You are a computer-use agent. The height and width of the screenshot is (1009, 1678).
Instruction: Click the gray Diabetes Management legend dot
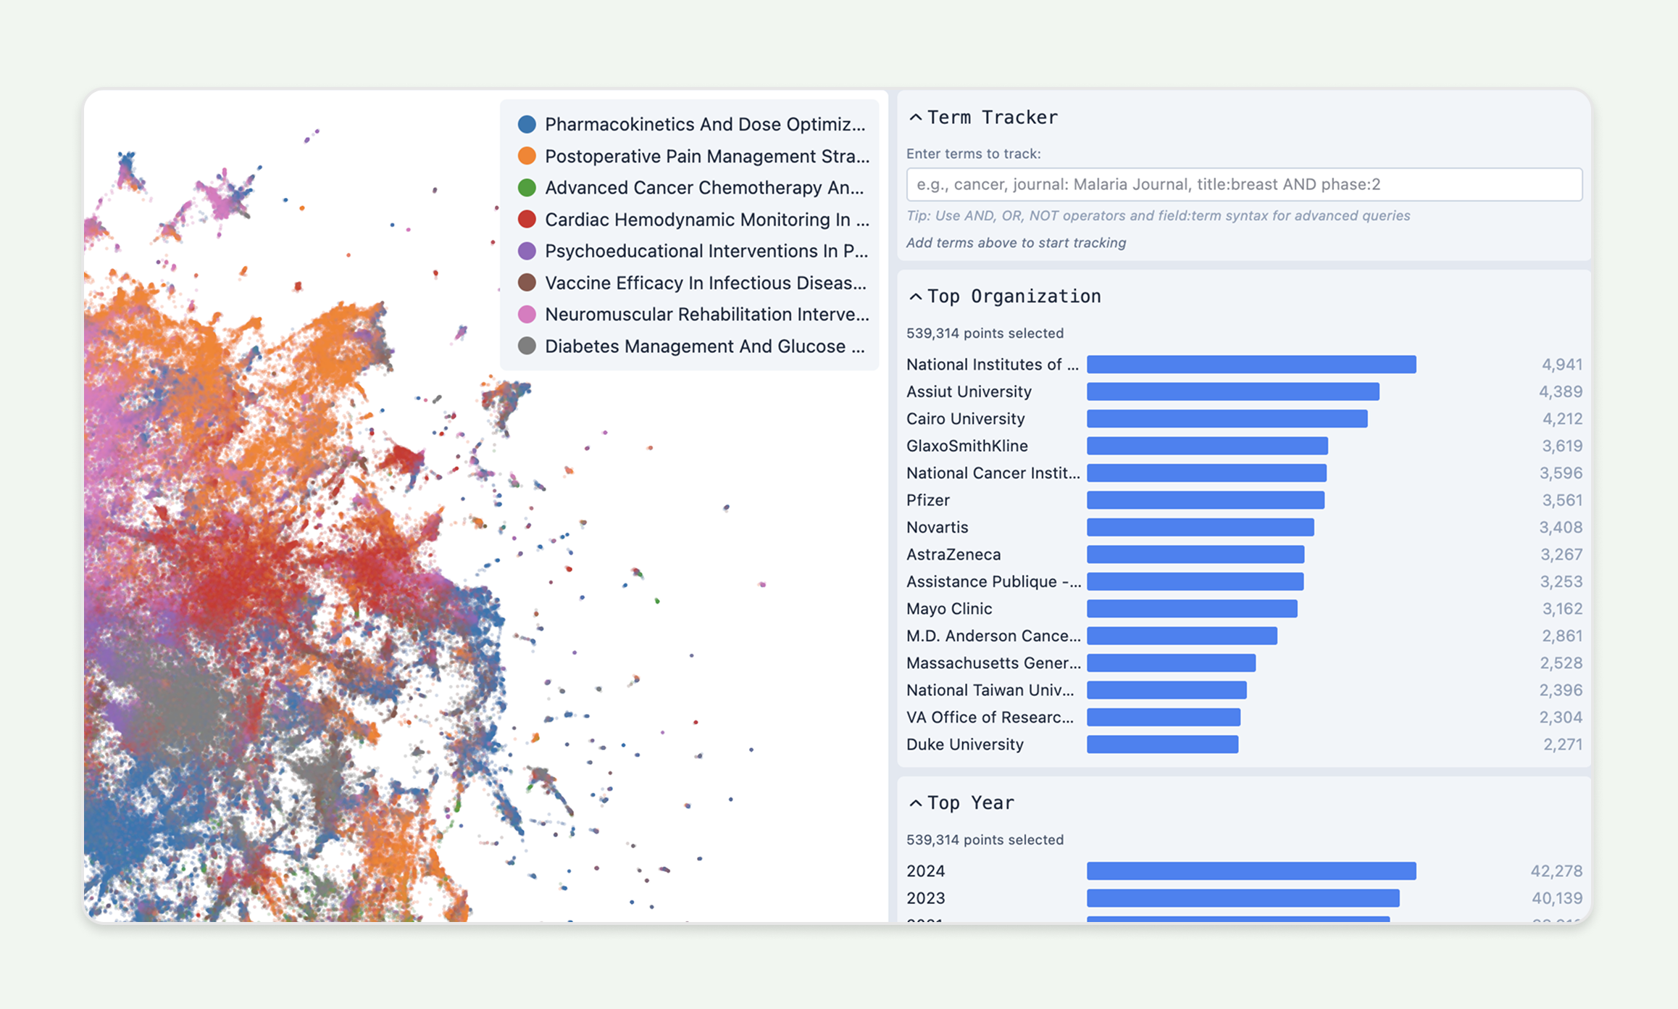click(x=527, y=346)
